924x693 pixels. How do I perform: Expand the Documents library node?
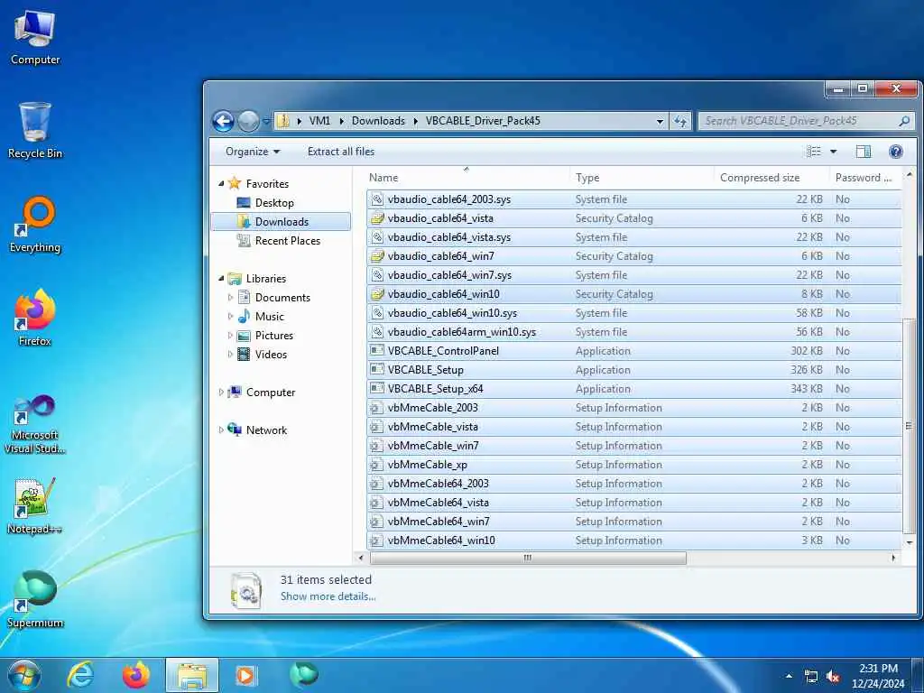230,298
